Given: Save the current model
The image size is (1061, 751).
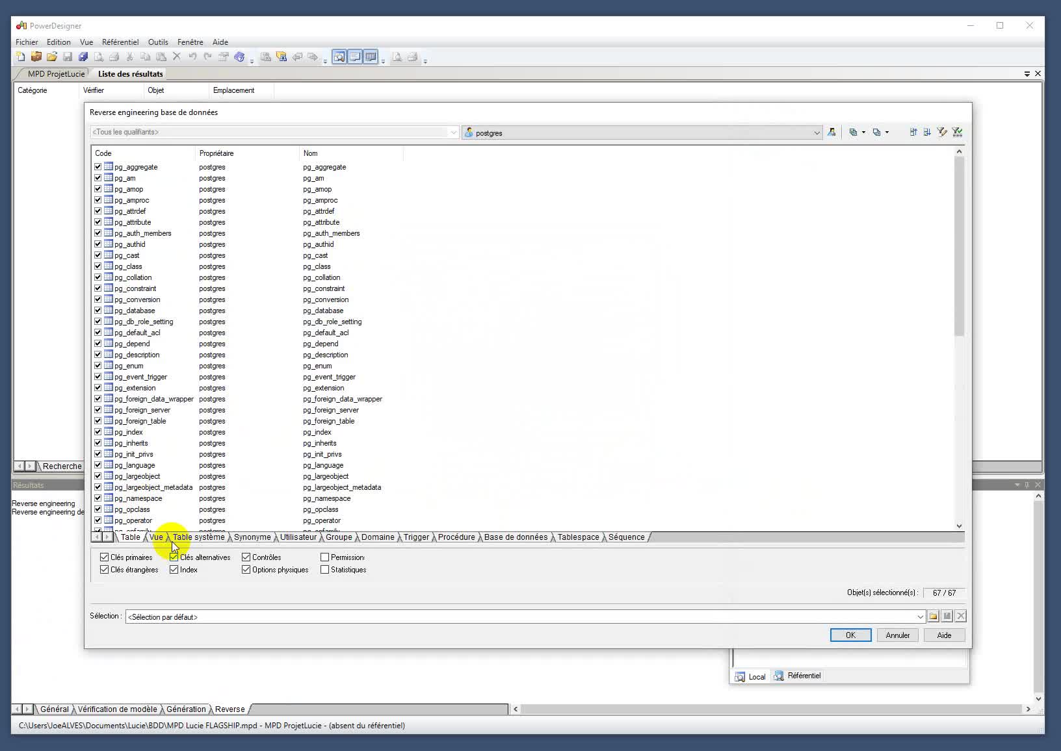Looking at the screenshot, I should click(x=68, y=57).
